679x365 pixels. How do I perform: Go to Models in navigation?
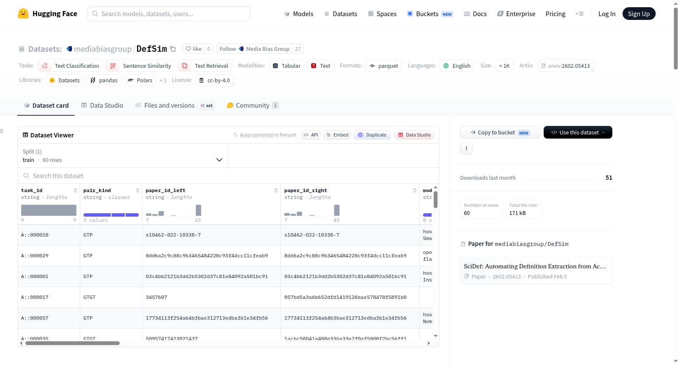pos(299,14)
